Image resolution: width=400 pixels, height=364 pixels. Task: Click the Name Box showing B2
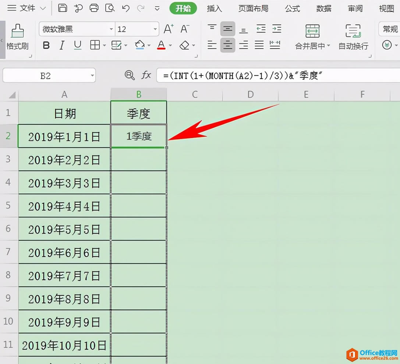[49, 75]
